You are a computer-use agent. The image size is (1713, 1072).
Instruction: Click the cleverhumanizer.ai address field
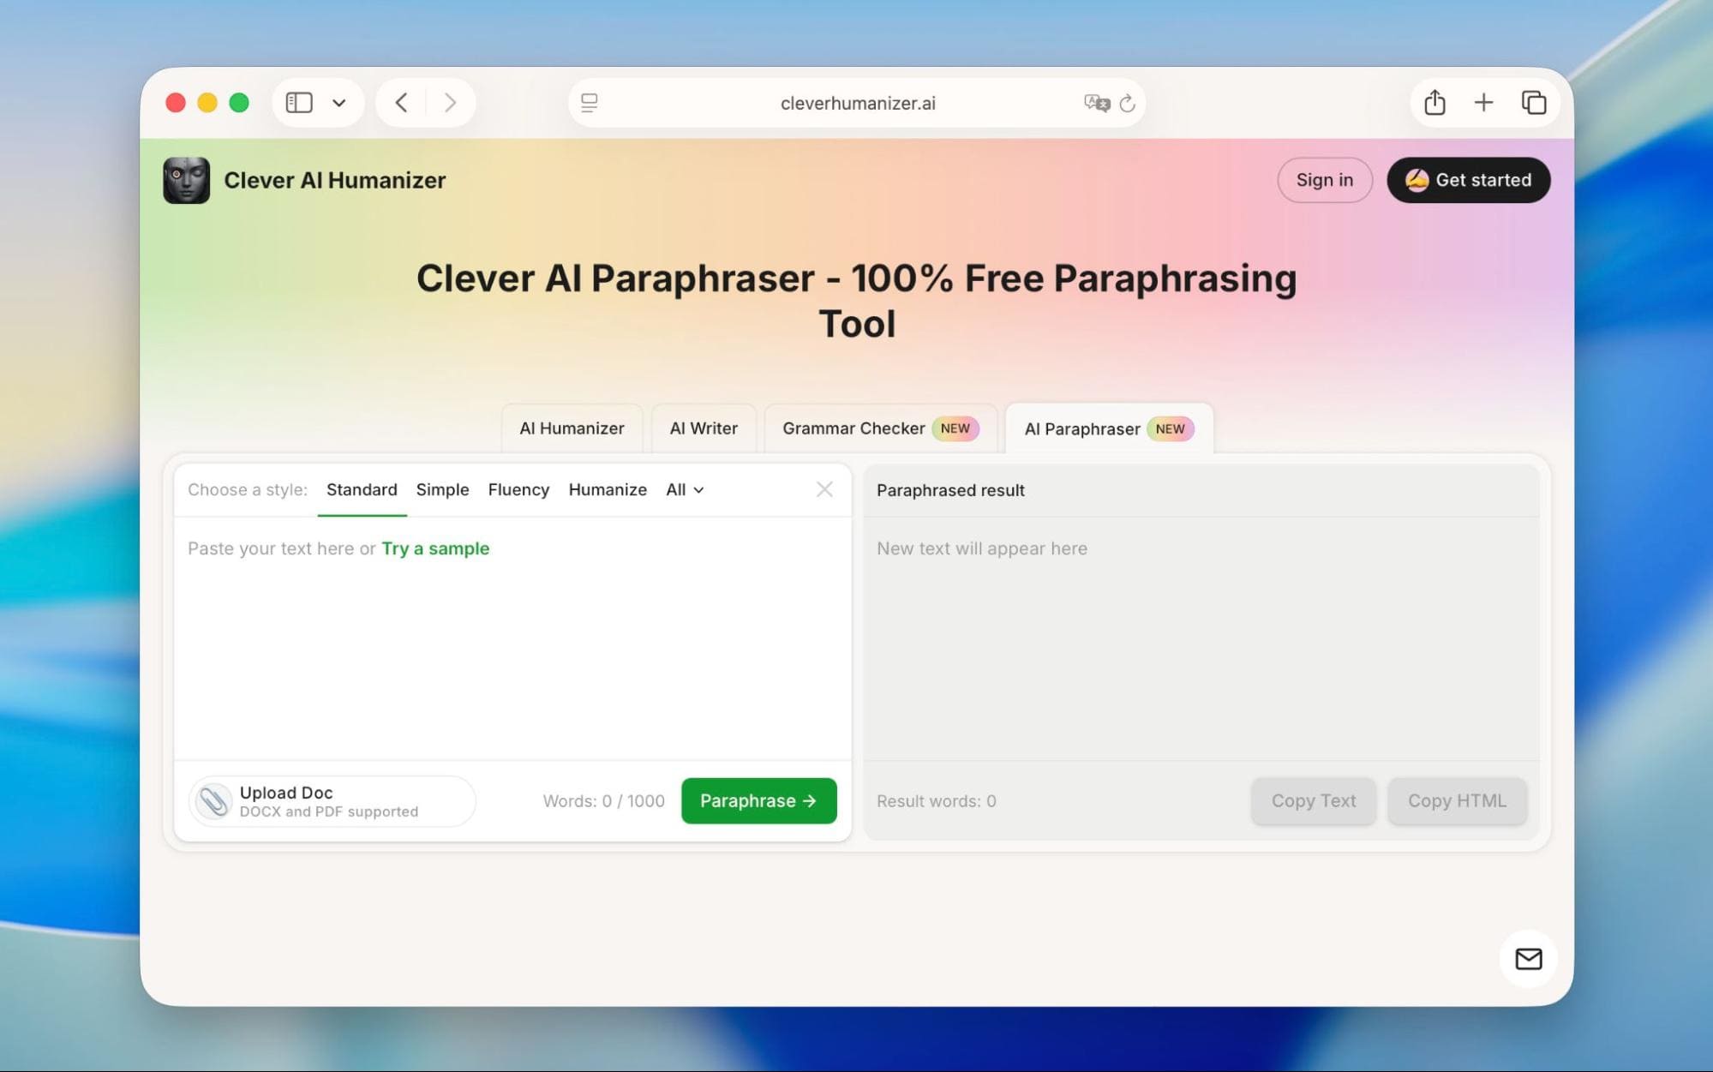tap(857, 103)
